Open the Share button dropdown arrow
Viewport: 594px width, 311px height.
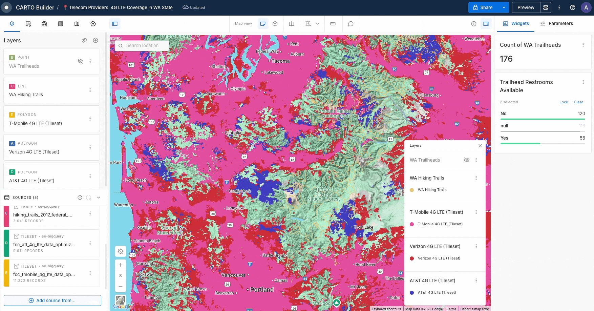pyautogui.click(x=504, y=7)
